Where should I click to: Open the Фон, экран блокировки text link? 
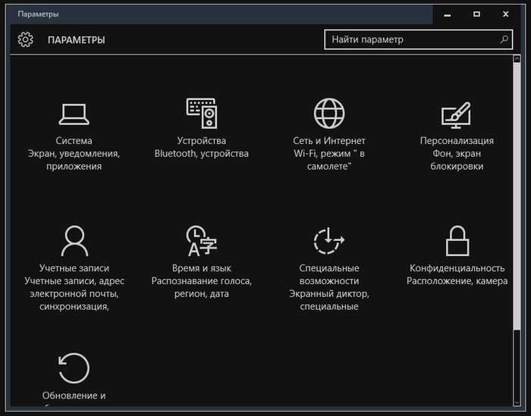pos(457,160)
